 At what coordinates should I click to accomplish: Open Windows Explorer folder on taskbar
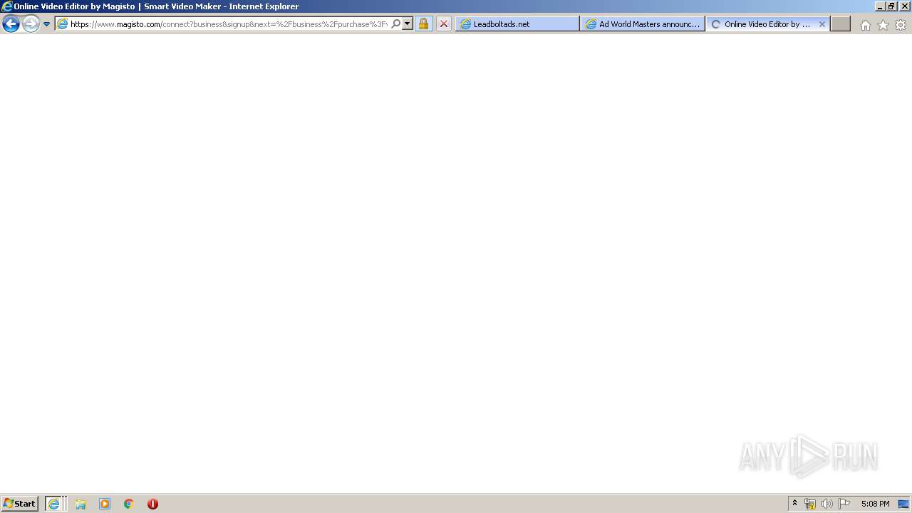click(x=81, y=504)
